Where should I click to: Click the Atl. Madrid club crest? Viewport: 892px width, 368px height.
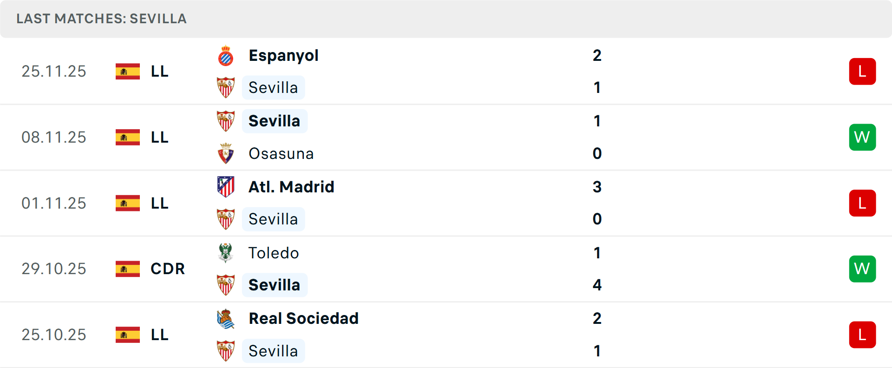coord(226,187)
